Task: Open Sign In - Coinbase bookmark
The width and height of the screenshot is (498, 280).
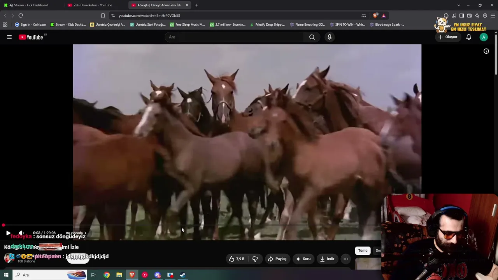Action: click(x=30, y=24)
